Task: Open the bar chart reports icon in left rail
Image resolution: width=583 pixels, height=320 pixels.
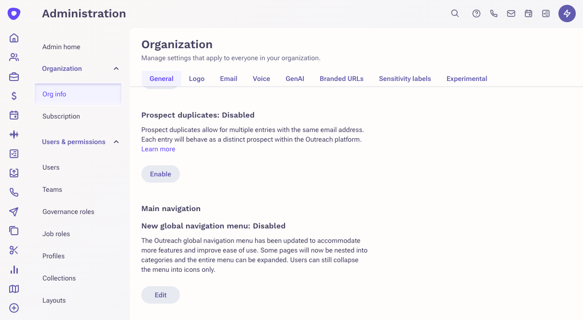Action: pos(14,269)
